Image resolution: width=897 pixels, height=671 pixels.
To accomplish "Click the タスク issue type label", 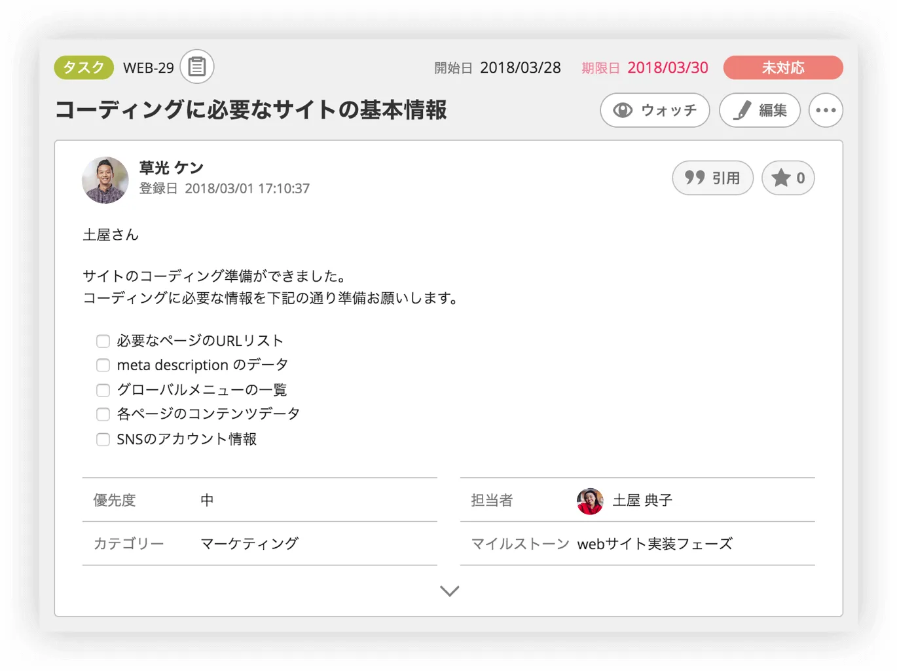I will pyautogui.click(x=84, y=67).
